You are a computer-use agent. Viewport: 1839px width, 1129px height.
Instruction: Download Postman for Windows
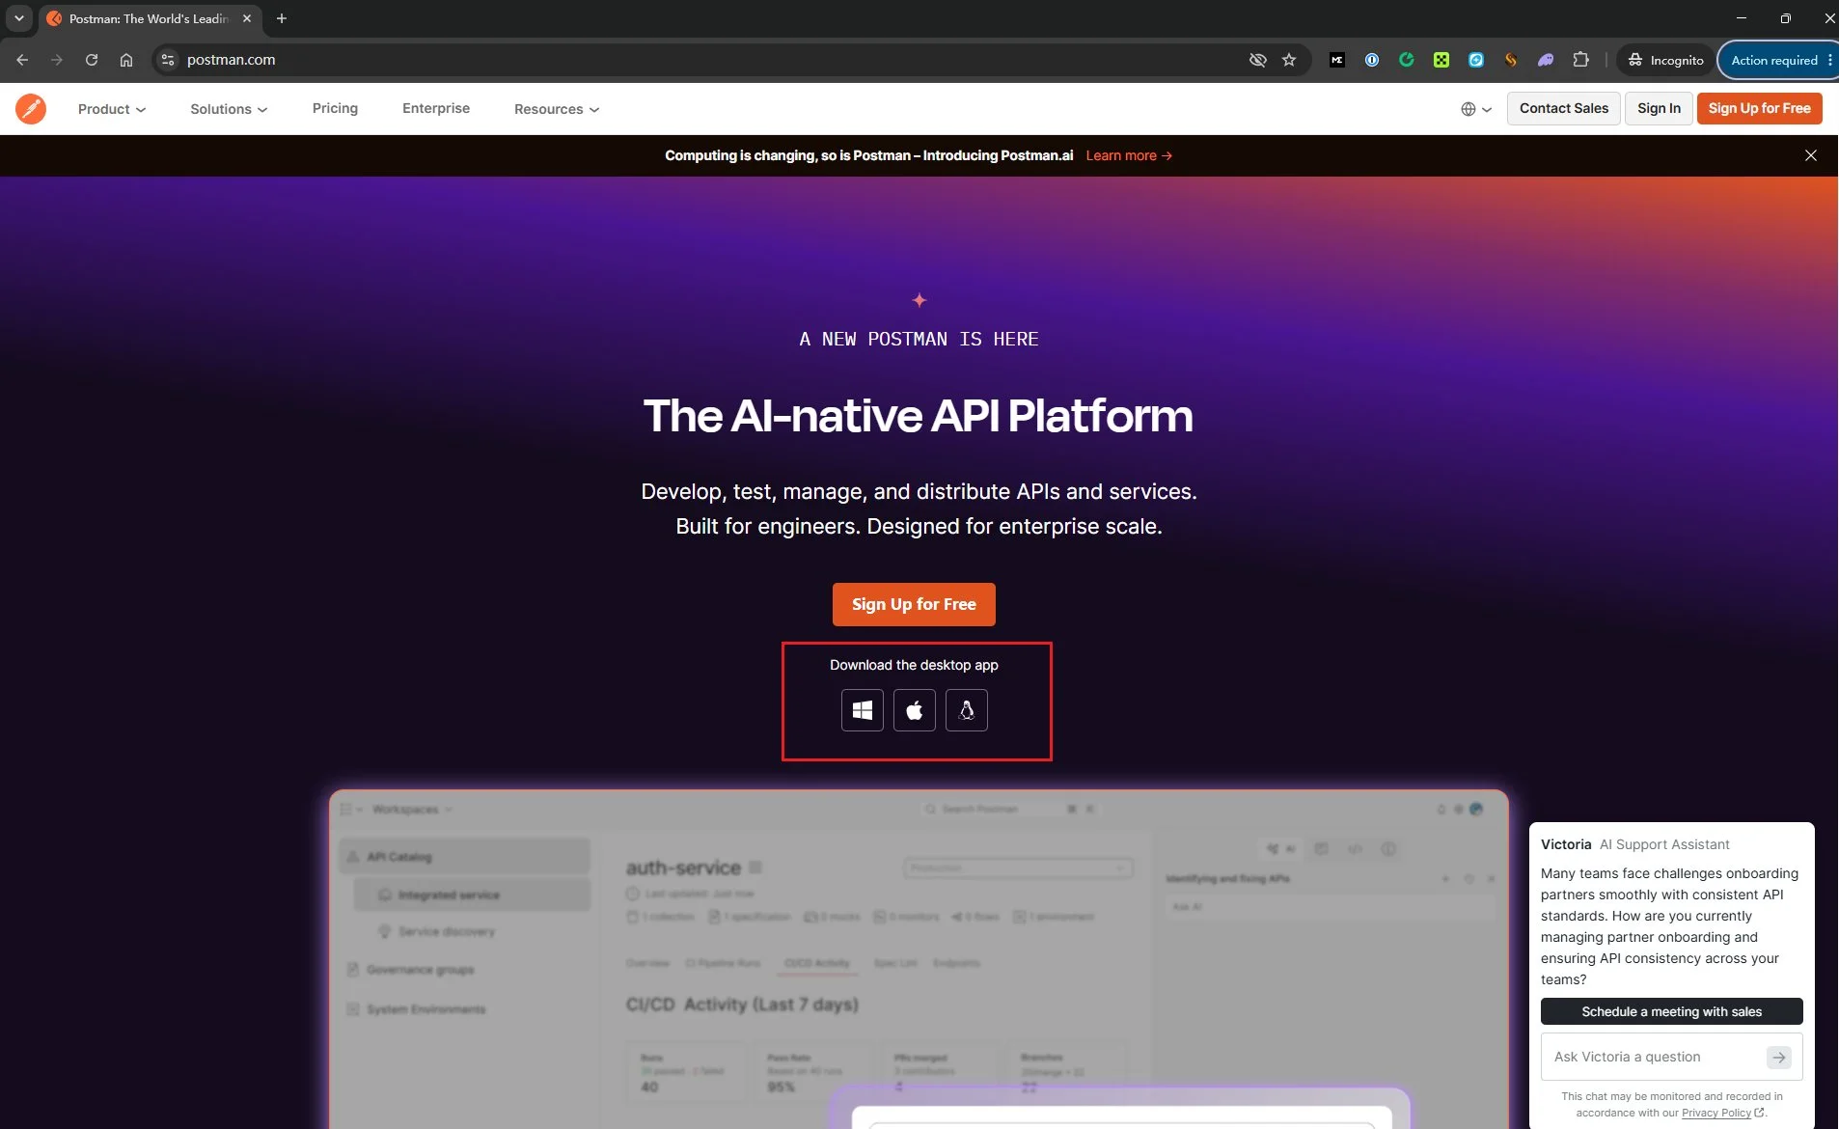863,710
